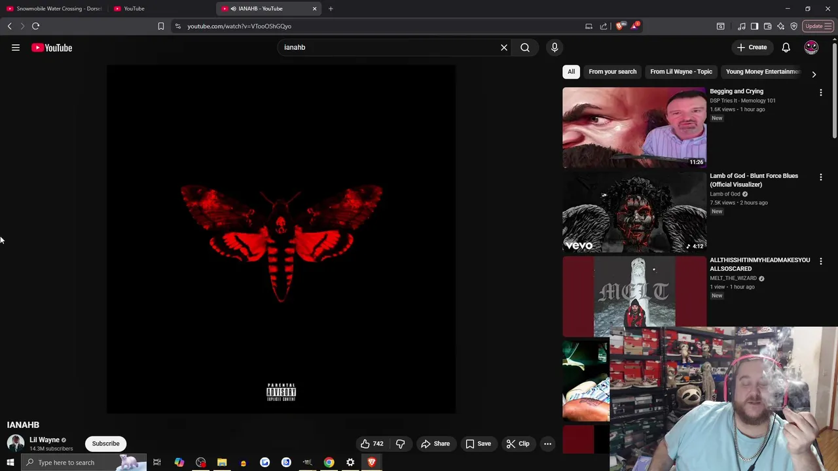
Task: Open ALLTHISSHITINMYHEAD video thumbnail
Action: [x=634, y=296]
